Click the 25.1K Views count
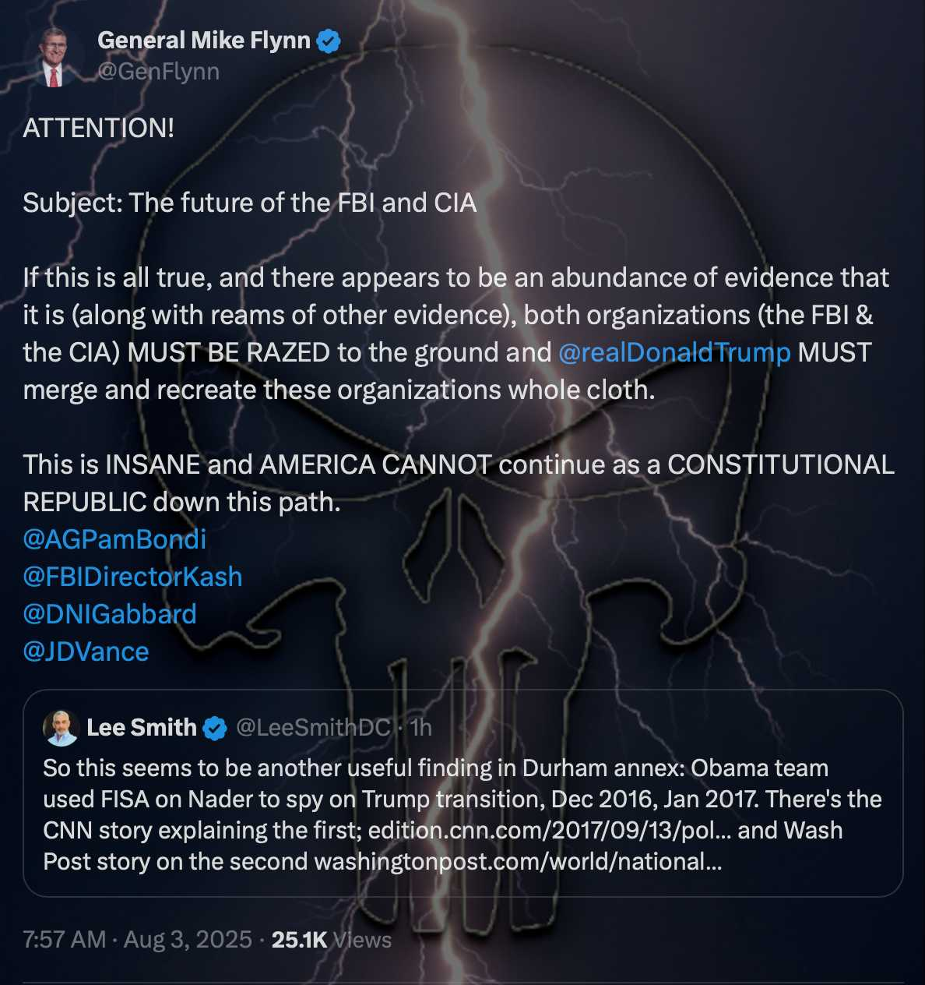The height and width of the screenshot is (985, 925). [331, 940]
